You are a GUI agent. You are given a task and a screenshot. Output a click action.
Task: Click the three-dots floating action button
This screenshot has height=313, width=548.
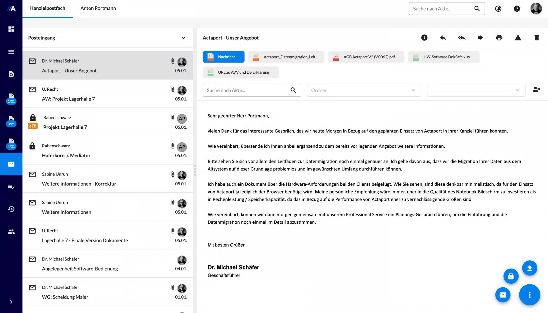coord(529,295)
